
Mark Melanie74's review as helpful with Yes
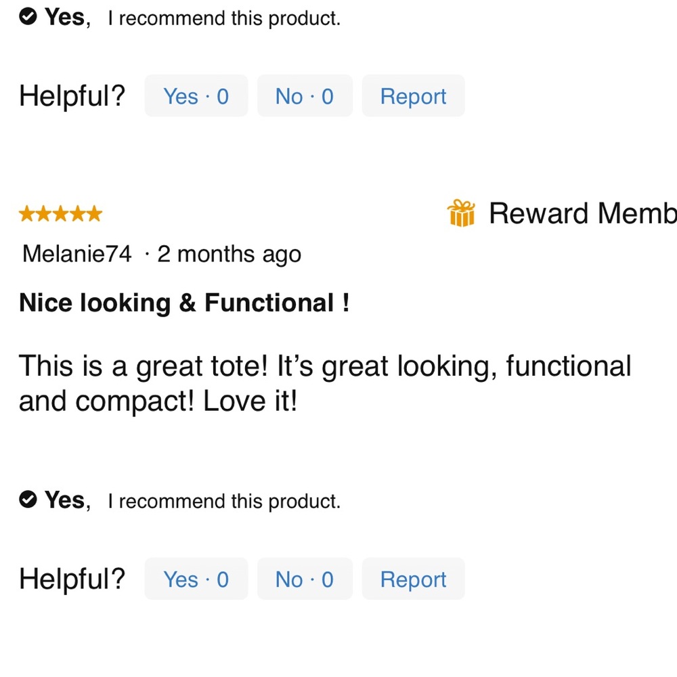(196, 579)
